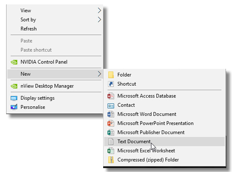Create a Microsoft Publisher Document

click(x=165, y=132)
